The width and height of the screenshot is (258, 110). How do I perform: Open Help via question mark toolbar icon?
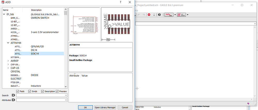(159, 15)
